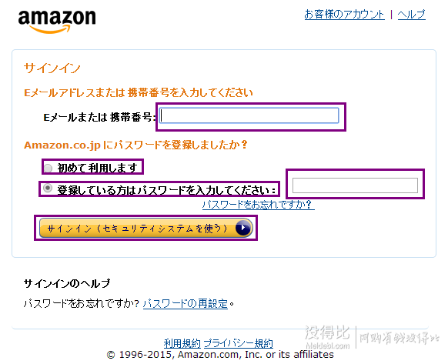Focus the Eメールまたは携帯番号 input field
The height and width of the screenshot is (364, 448).
point(249,115)
